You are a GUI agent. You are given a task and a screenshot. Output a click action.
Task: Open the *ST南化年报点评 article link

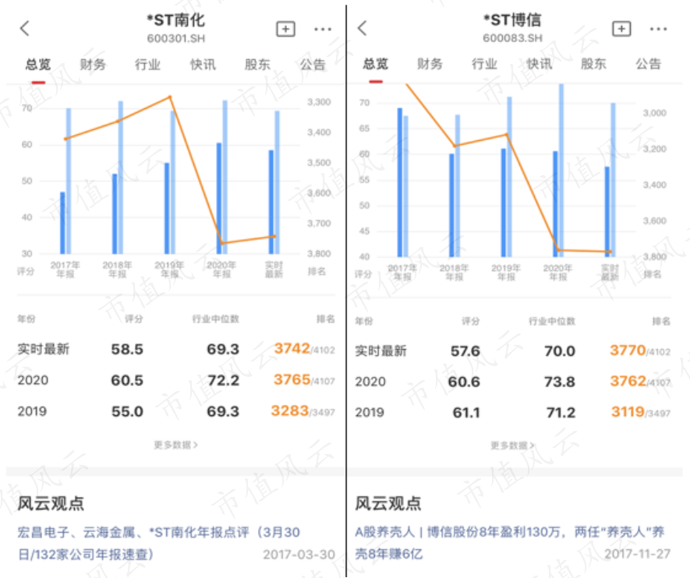(x=159, y=543)
